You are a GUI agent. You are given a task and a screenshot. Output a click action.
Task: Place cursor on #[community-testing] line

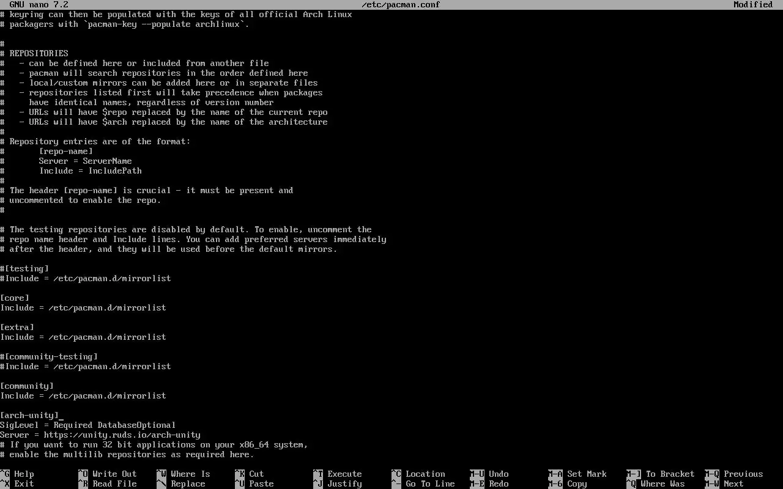(49, 356)
